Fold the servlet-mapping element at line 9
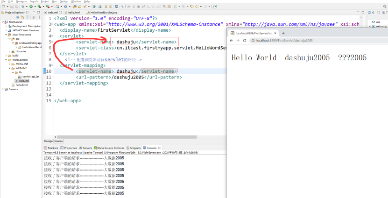This screenshot has width=388, height=198. pos(52,66)
